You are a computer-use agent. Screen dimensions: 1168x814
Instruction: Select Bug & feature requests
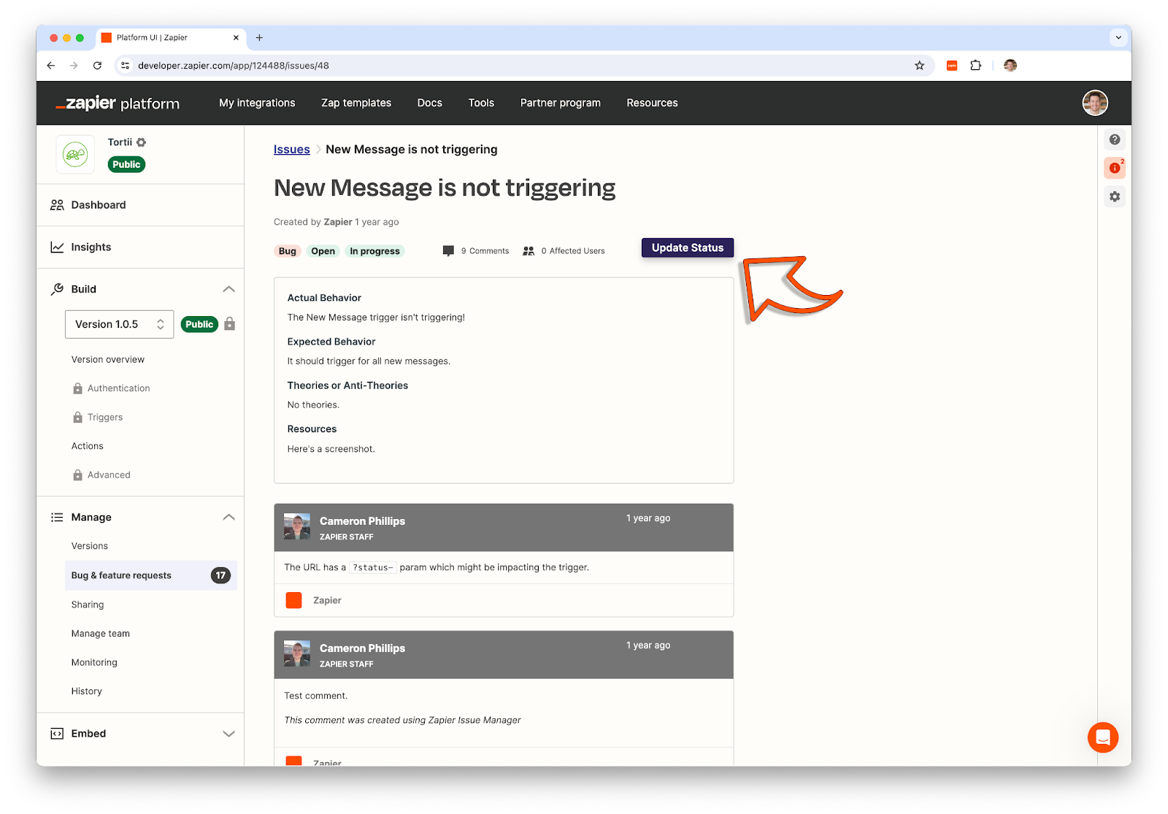pyautogui.click(x=151, y=575)
